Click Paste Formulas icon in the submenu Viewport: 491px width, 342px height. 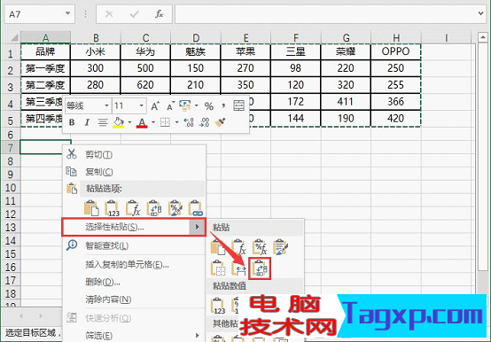[x=239, y=247]
